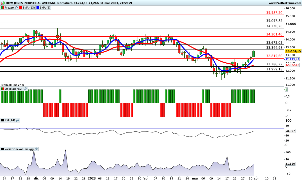Click the feb month marker on time axis
This screenshot has height=181, width=302.
pos(145,178)
